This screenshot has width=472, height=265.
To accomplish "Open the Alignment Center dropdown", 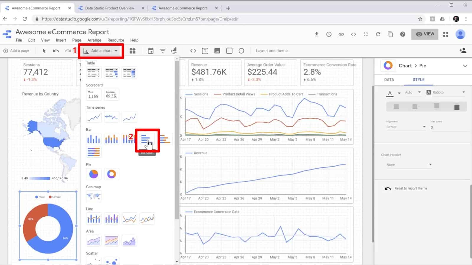I will pos(406,127).
